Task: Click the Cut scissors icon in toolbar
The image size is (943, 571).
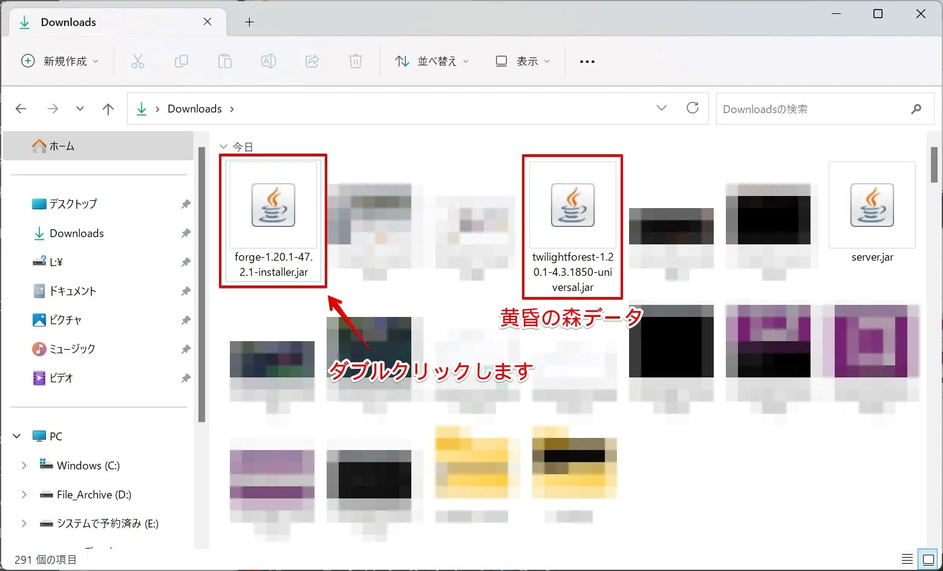Action: [x=138, y=61]
